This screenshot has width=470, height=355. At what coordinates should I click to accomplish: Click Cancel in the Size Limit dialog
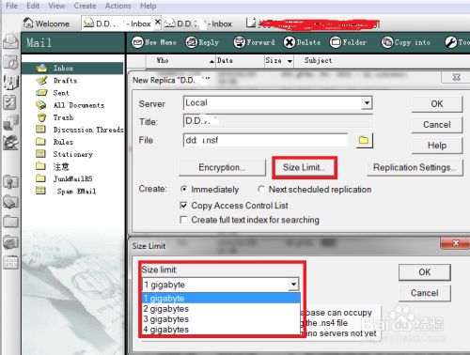[x=425, y=293]
